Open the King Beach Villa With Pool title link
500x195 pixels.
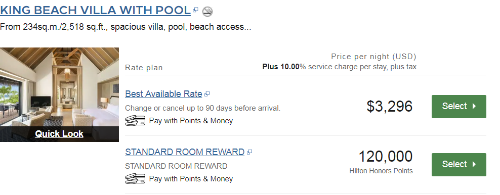tap(95, 11)
